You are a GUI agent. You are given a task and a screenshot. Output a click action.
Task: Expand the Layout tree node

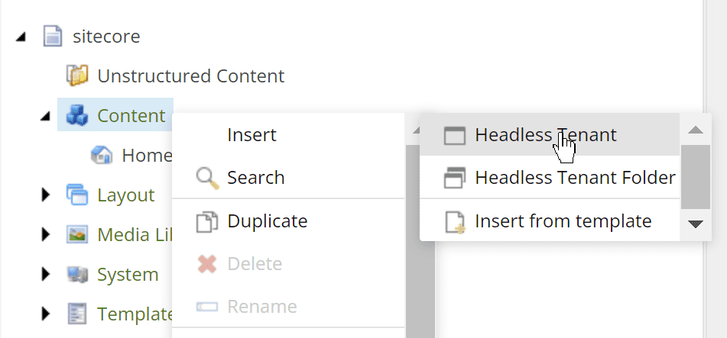[46, 195]
